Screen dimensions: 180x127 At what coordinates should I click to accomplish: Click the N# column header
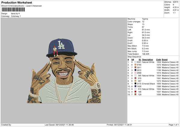click(133, 60)
